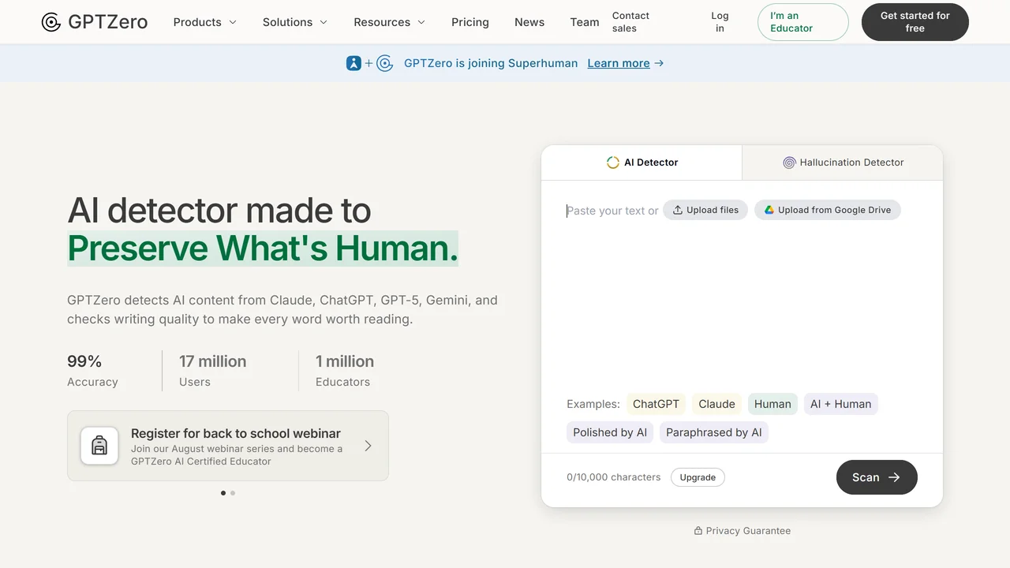1010x568 pixels.
Task: Load the Claude example
Action: pos(716,404)
